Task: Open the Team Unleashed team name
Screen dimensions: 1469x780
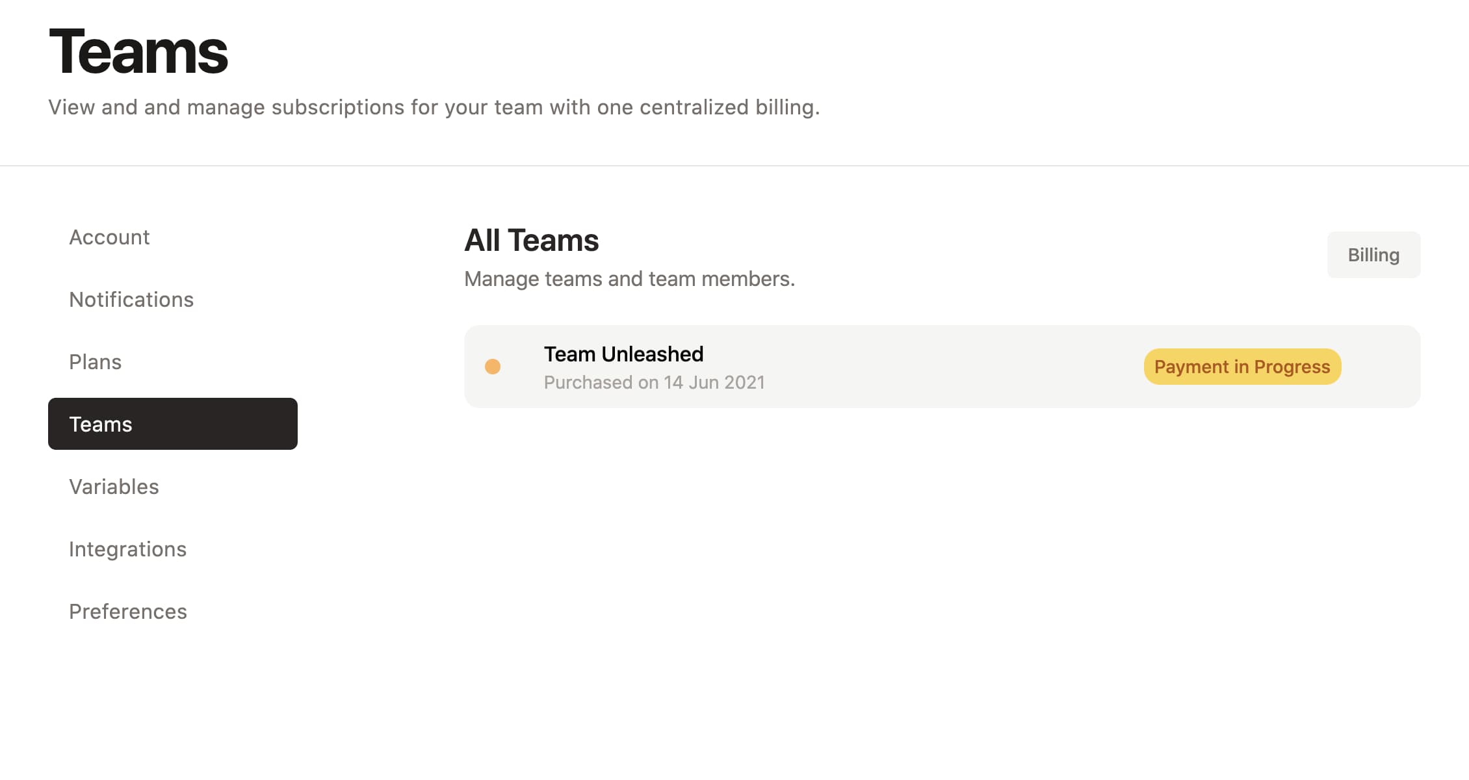Action: pos(623,354)
